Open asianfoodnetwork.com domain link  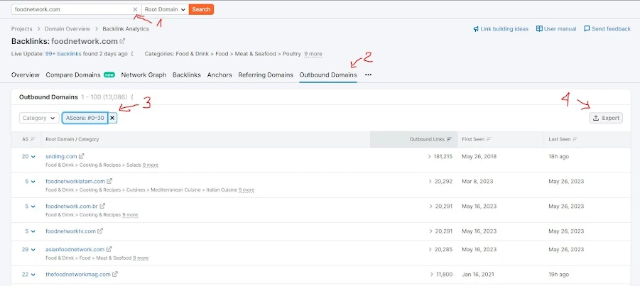click(75, 249)
